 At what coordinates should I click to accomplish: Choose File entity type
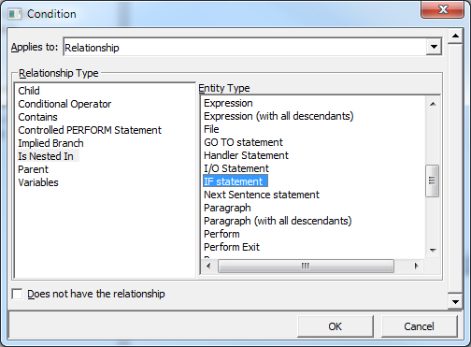tap(211, 129)
